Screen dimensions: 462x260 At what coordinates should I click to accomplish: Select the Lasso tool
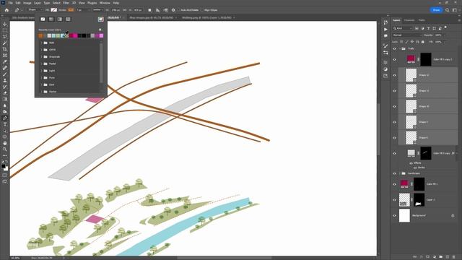5,37
